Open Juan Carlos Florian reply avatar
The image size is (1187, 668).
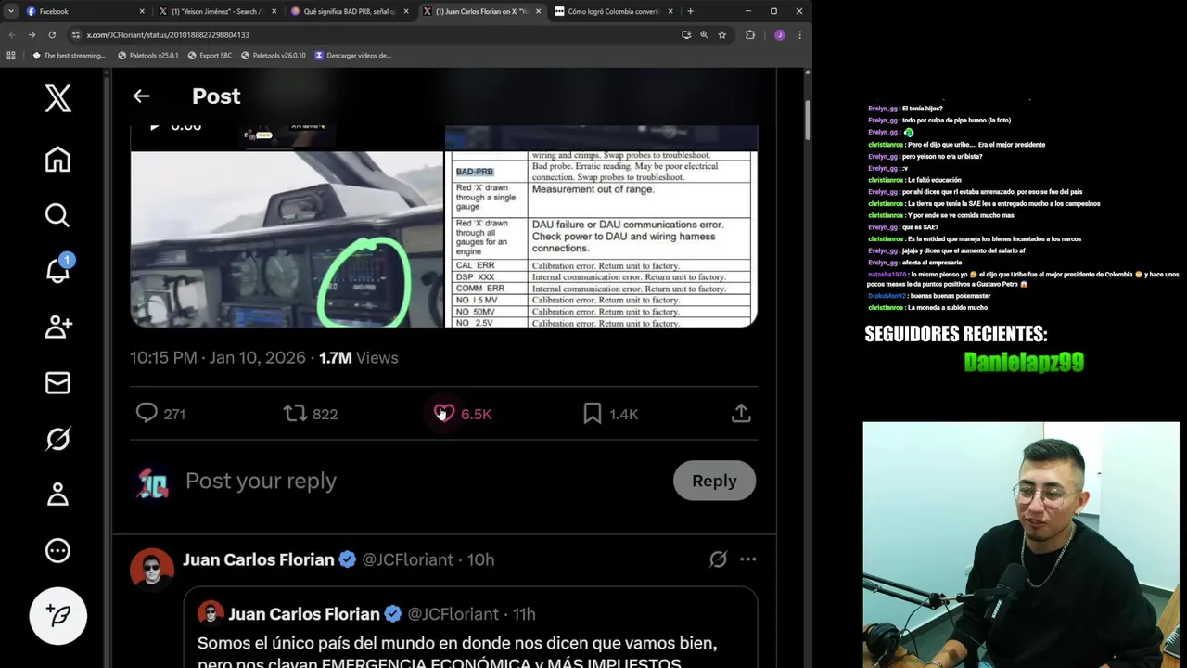pos(152,568)
